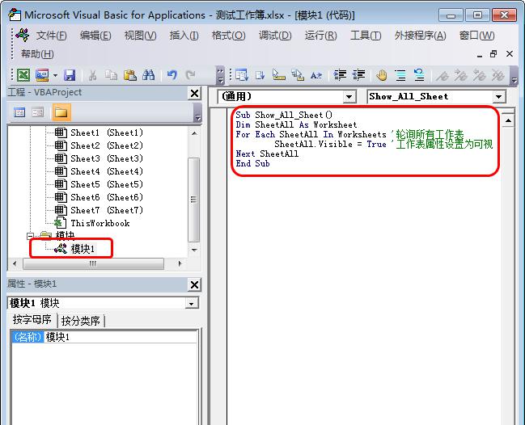Viewport: 525px width, 425px height.
Task: Open the Insert object dropdown arrow
Action: click(x=55, y=75)
